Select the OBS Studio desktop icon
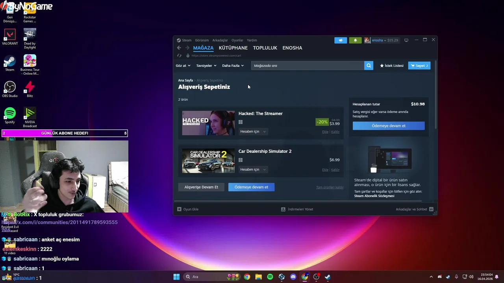 point(10,89)
